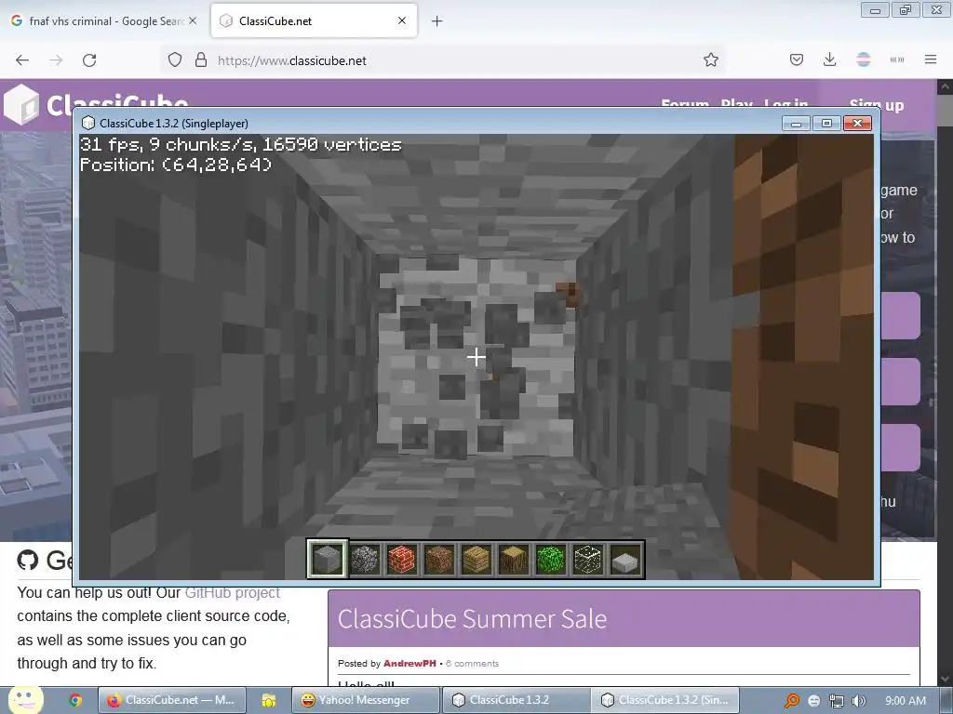Select the stone block in hotbar

(327, 559)
